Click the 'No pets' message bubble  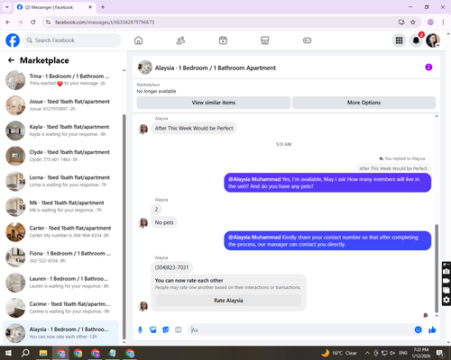tap(164, 222)
